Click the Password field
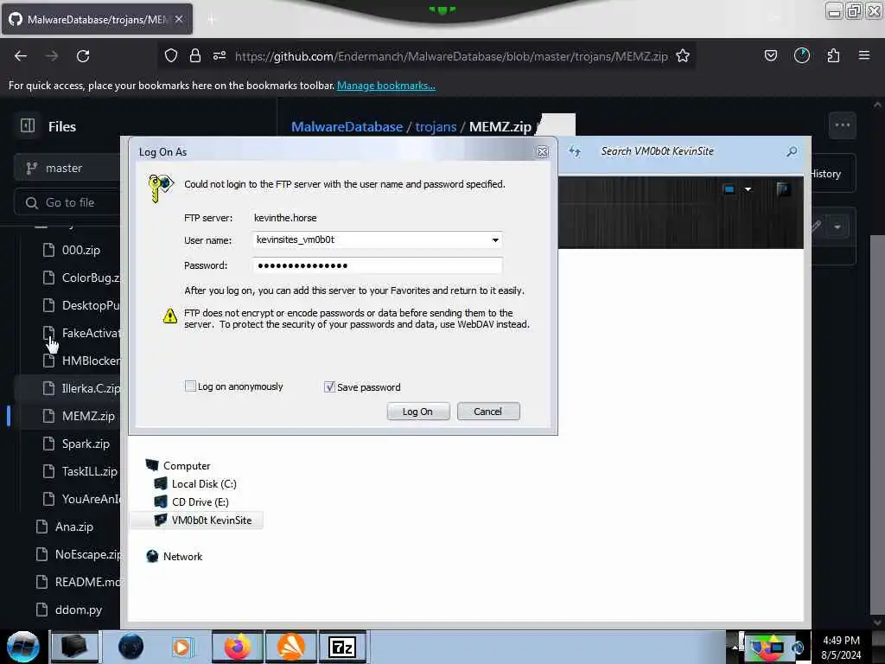Image resolution: width=885 pixels, height=664 pixels. click(x=377, y=265)
